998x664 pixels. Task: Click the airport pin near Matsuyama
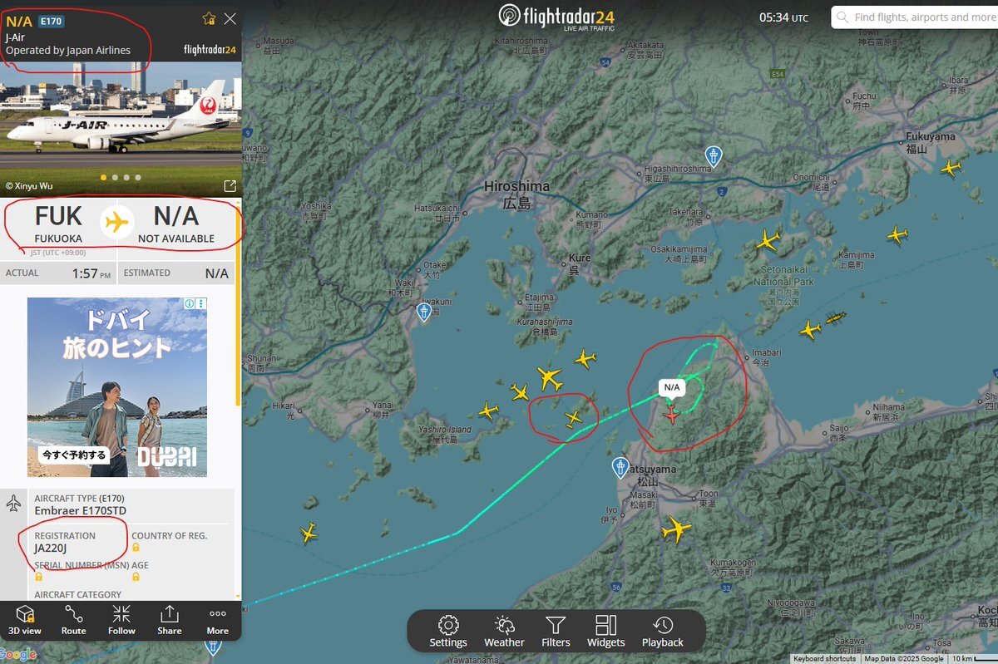pos(620,466)
